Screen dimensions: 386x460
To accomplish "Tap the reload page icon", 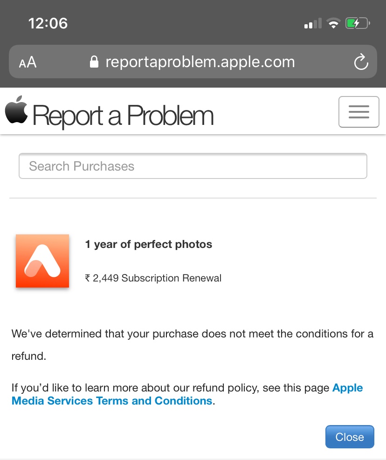I will pos(361,62).
